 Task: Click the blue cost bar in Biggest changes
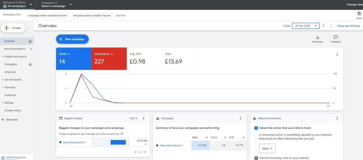point(118,142)
